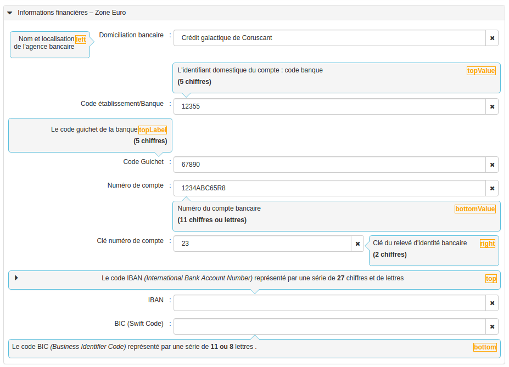This screenshot has width=509, height=367.
Task: Click the 'Clé numéro de compte' label
Action: (x=130, y=241)
